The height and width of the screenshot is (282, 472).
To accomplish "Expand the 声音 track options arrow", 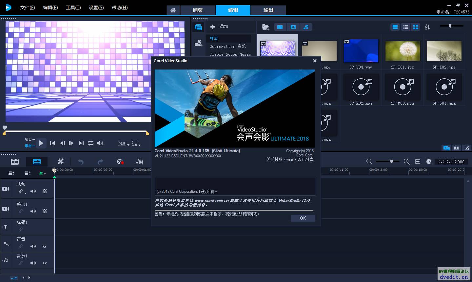I will (x=45, y=246).
